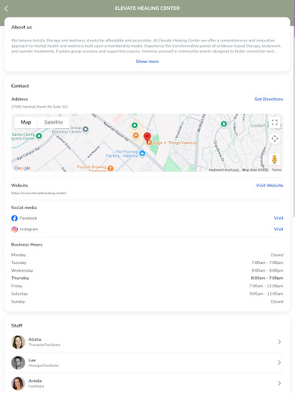Click the Visit Website link

coord(270,186)
